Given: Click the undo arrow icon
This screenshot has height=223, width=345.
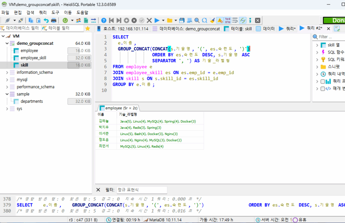Looking at the screenshot, I should [46, 21].
